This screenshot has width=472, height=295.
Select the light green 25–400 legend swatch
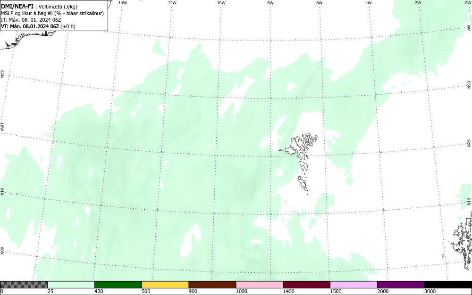(71, 285)
